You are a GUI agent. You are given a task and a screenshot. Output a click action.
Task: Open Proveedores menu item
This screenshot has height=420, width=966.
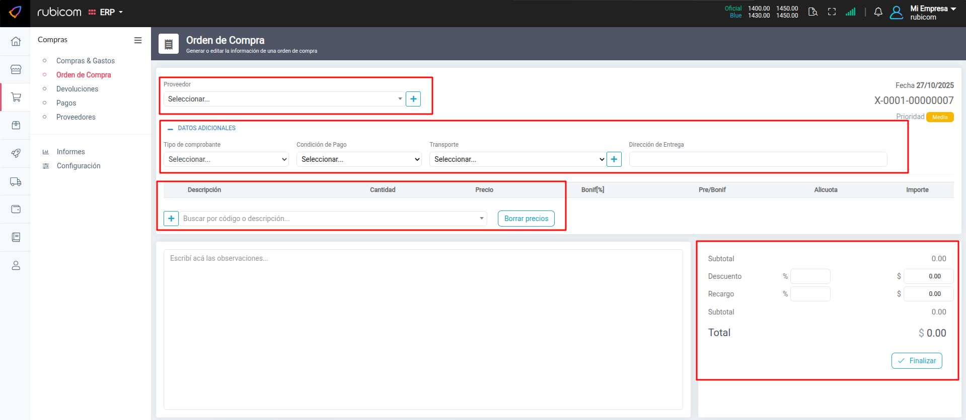coord(76,117)
